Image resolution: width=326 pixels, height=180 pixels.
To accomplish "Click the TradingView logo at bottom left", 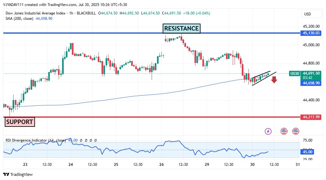I will [x=18, y=174].
